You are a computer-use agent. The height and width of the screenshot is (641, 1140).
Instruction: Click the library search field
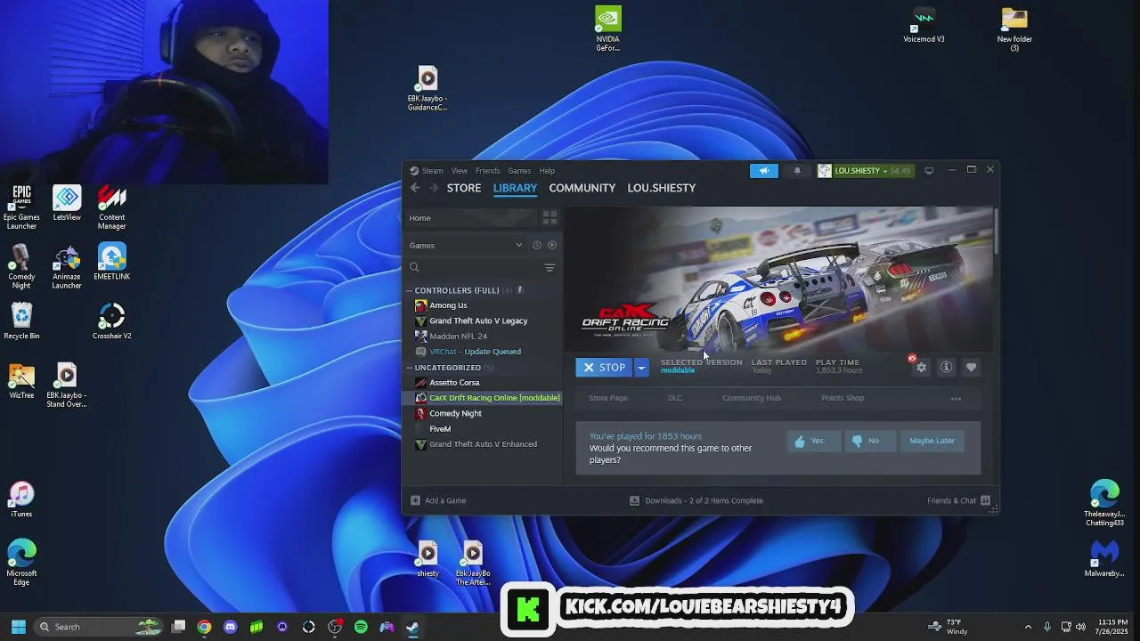pyautogui.click(x=473, y=267)
